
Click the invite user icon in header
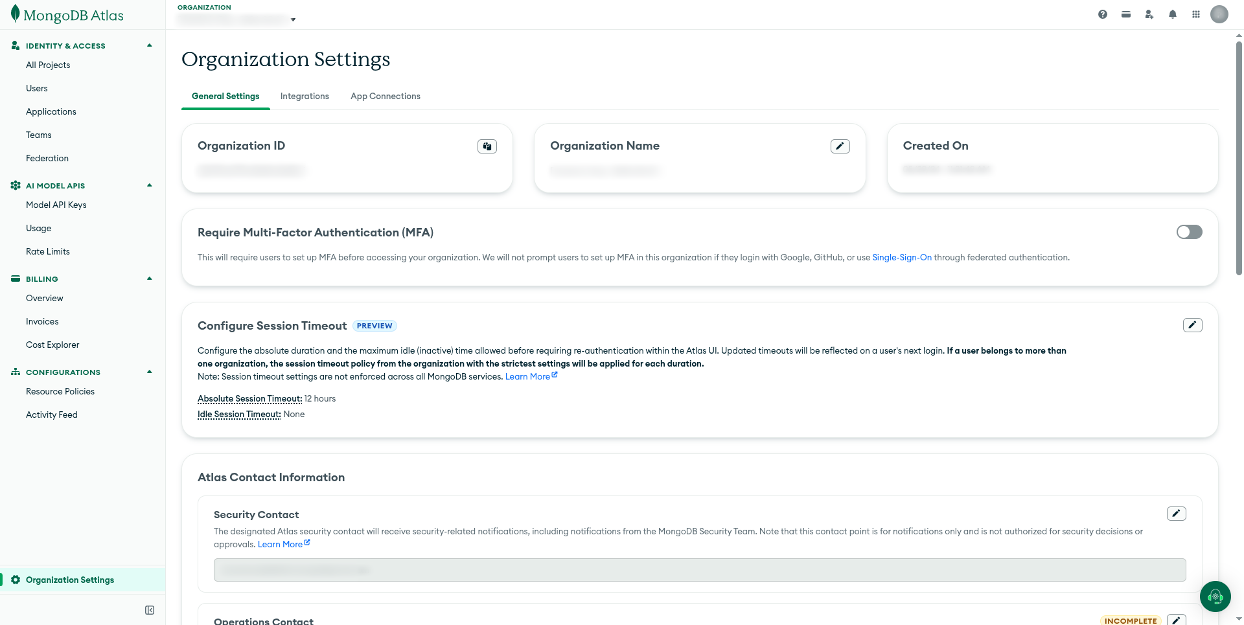pos(1149,14)
